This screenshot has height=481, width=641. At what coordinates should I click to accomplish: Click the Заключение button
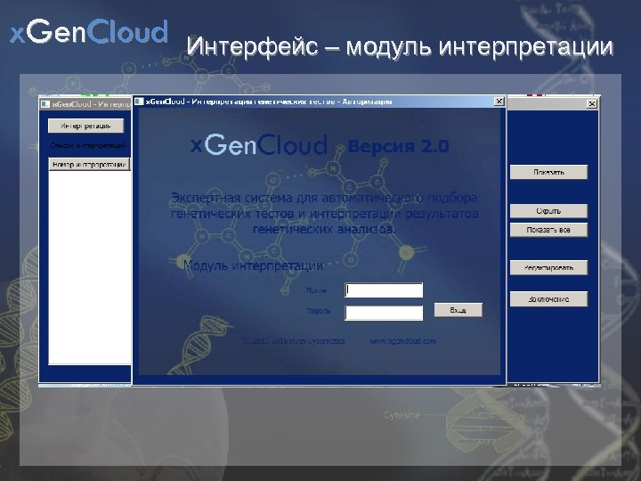[x=548, y=299]
